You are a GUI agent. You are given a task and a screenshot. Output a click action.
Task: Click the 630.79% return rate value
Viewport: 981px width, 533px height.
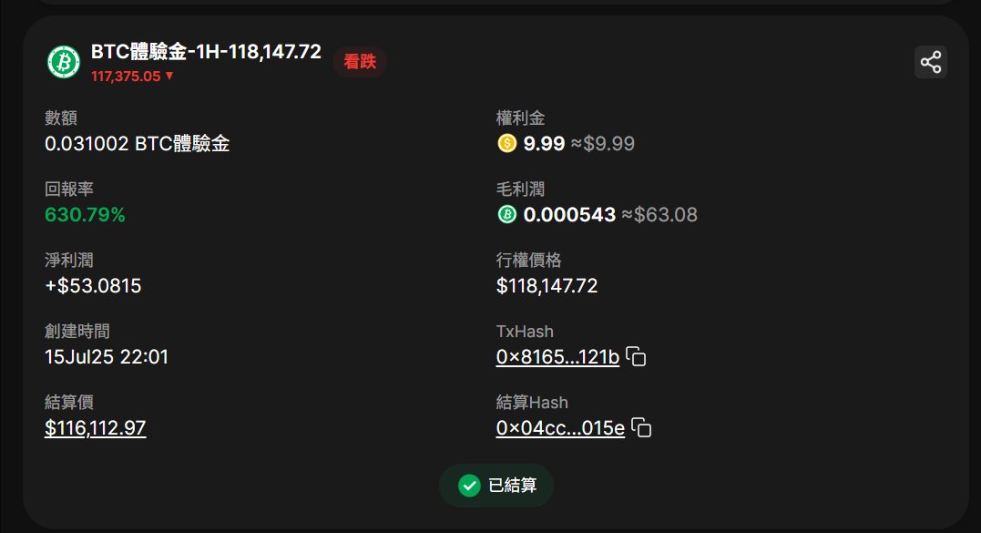(x=85, y=215)
